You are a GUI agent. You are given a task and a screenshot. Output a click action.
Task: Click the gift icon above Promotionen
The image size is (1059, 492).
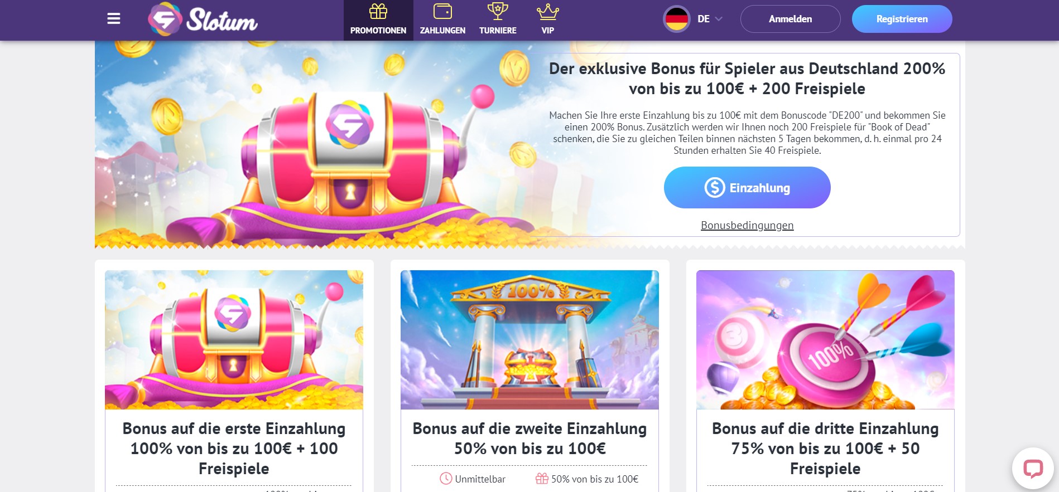378,11
